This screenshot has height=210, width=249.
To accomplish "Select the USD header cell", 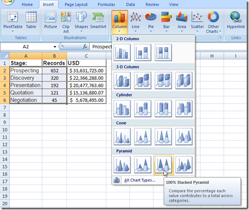I will tap(87, 63).
